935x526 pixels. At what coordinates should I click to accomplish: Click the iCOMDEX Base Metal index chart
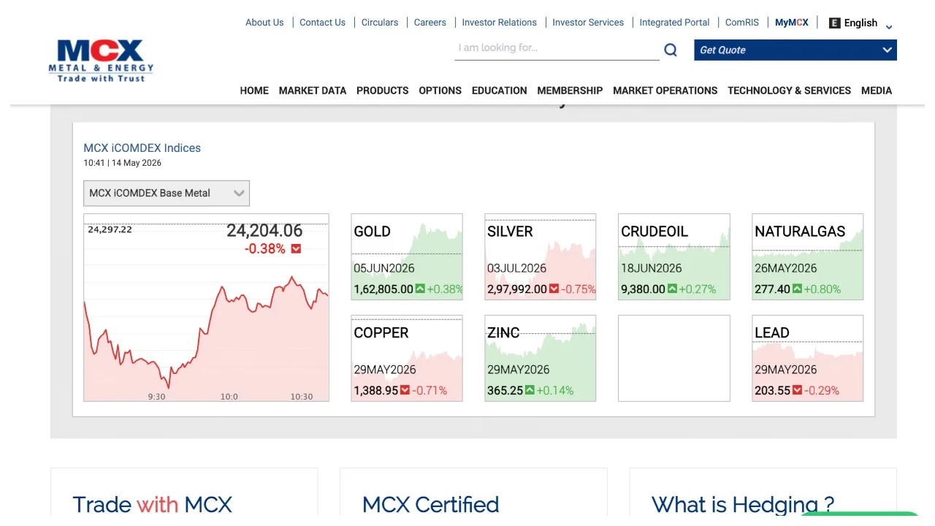pyautogui.click(x=206, y=308)
